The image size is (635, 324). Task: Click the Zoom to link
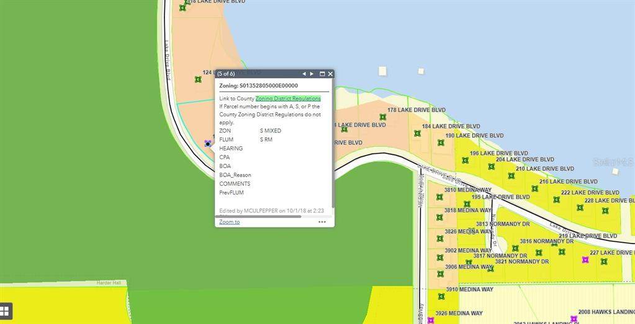point(229,222)
